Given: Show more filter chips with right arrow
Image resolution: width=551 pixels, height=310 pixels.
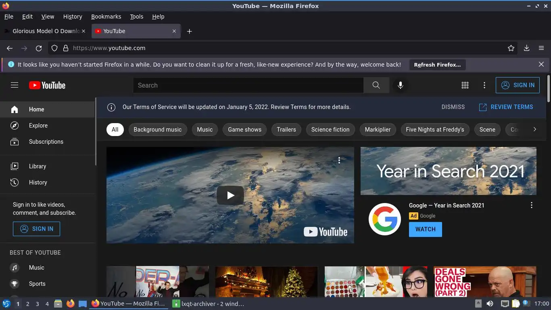Looking at the screenshot, I should pos(534,130).
